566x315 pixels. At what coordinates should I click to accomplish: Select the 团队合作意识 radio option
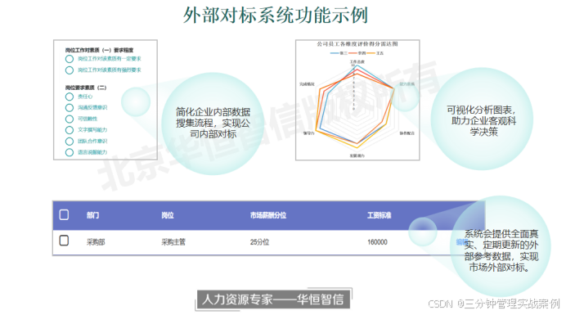click(x=70, y=142)
